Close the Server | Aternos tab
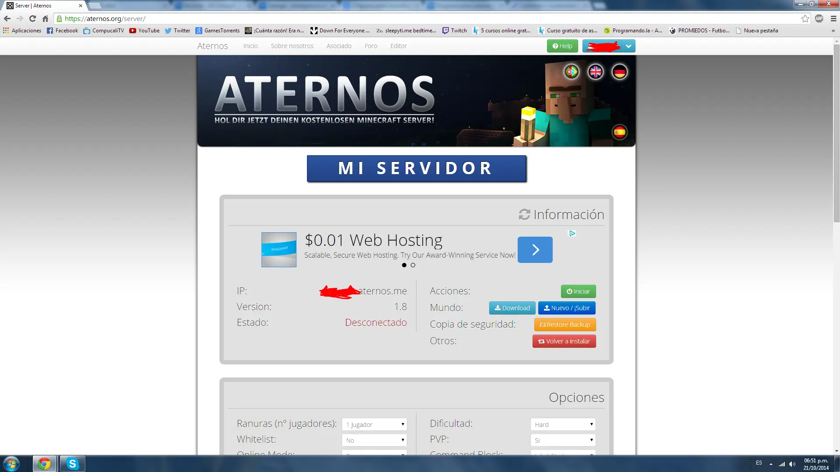Screen dimensions: 840x472 [80, 6]
